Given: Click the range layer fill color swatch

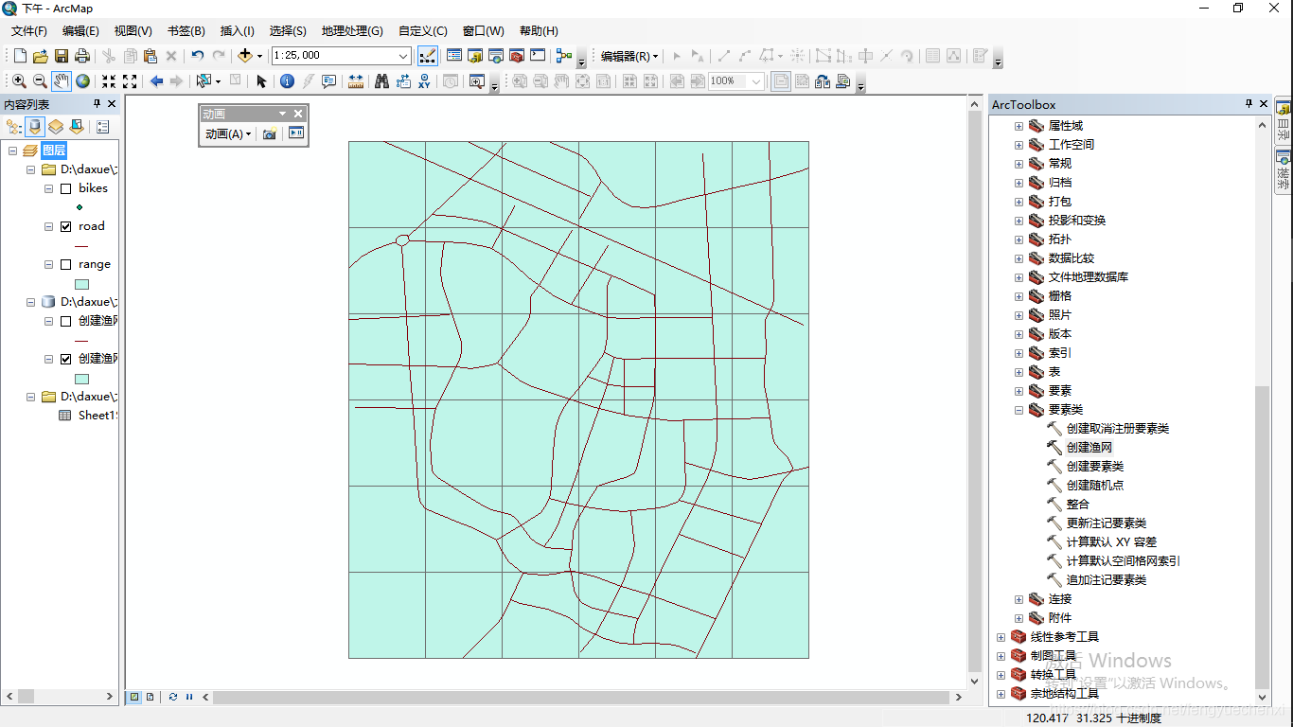Looking at the screenshot, I should pos(81,284).
